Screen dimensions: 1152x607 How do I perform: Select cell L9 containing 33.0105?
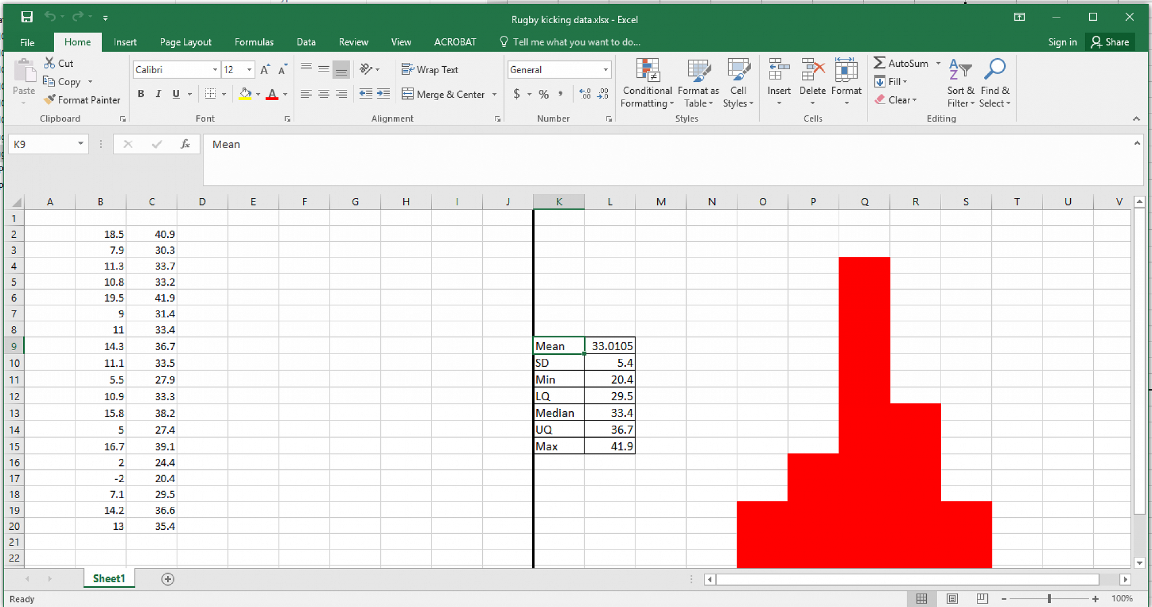click(610, 346)
